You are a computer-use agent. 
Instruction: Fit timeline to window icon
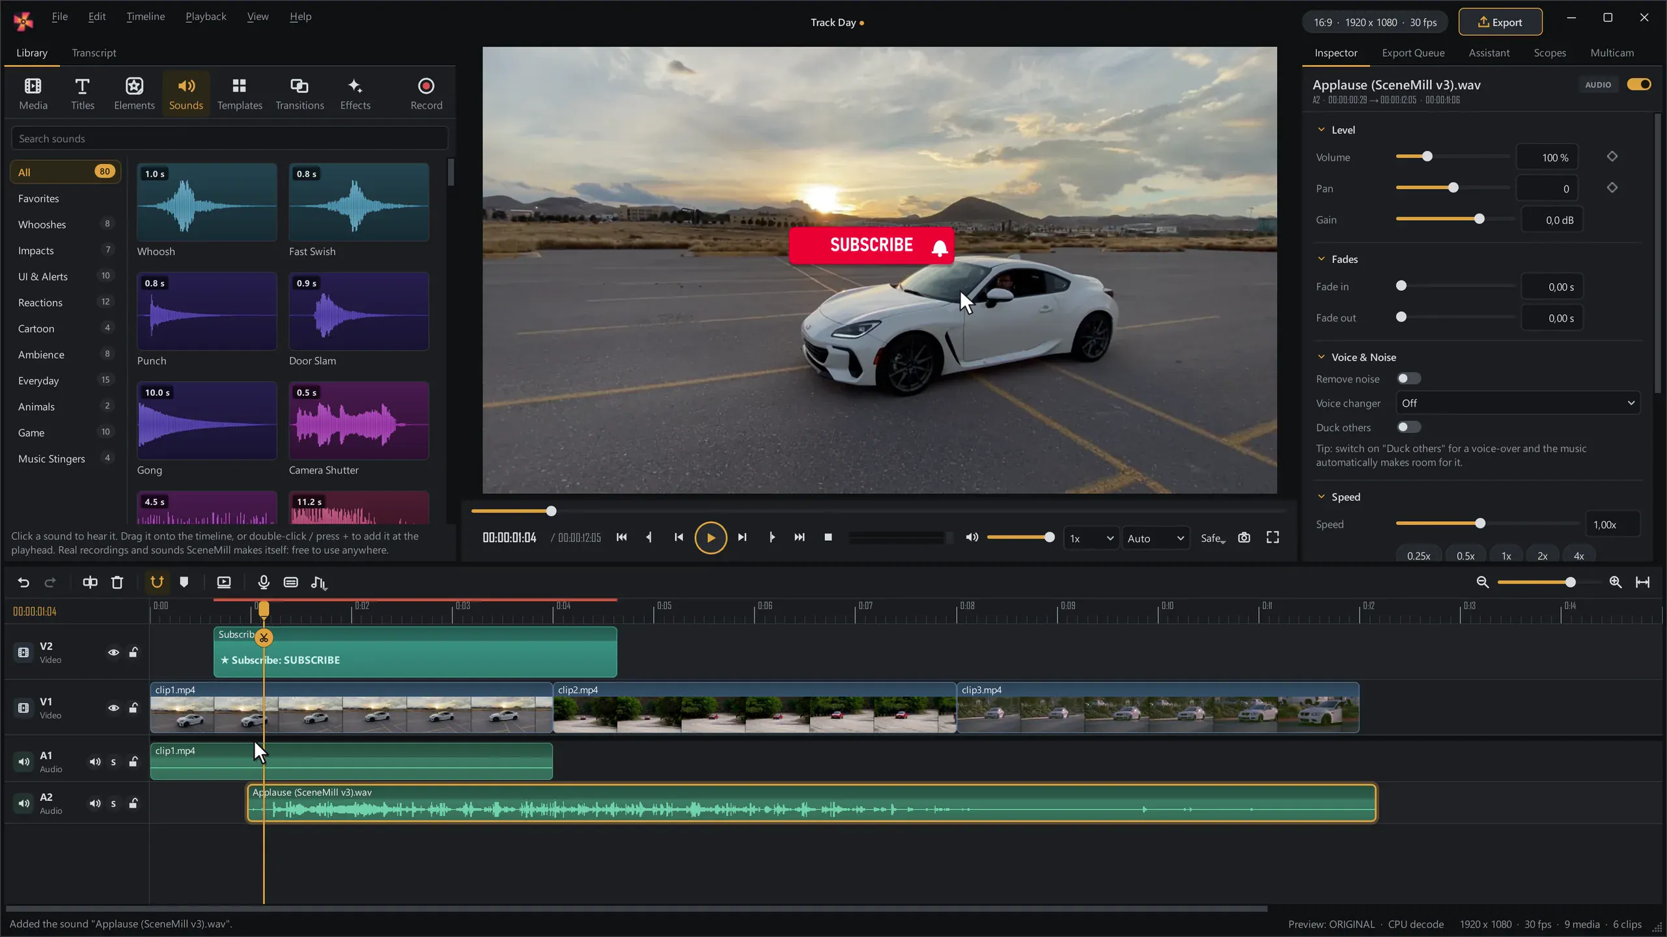pyautogui.click(x=1643, y=582)
